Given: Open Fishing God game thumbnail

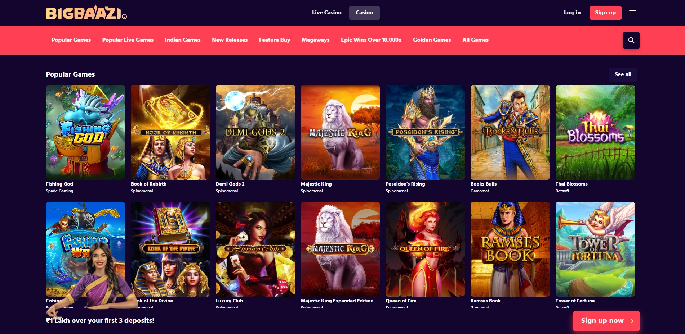Looking at the screenshot, I should coord(85,132).
